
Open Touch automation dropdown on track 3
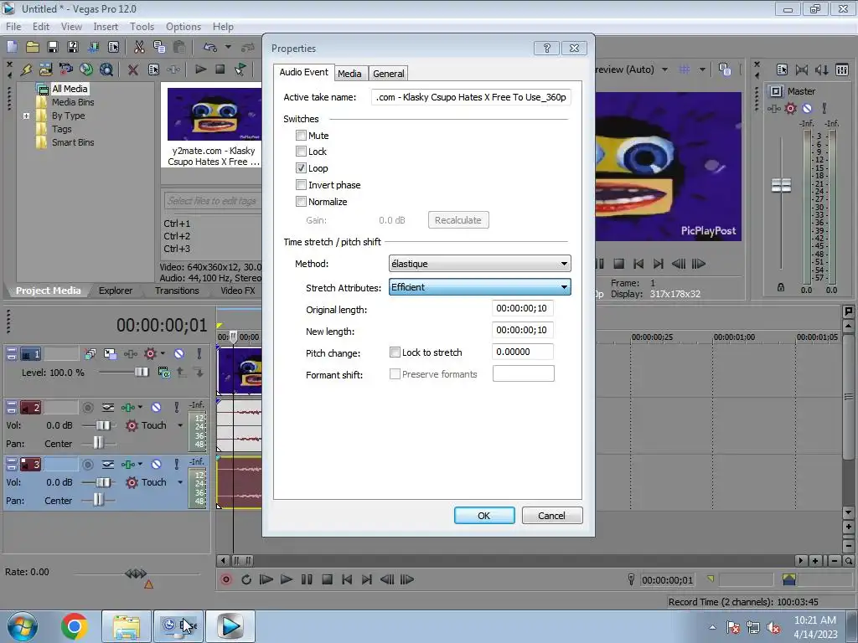coord(180,482)
